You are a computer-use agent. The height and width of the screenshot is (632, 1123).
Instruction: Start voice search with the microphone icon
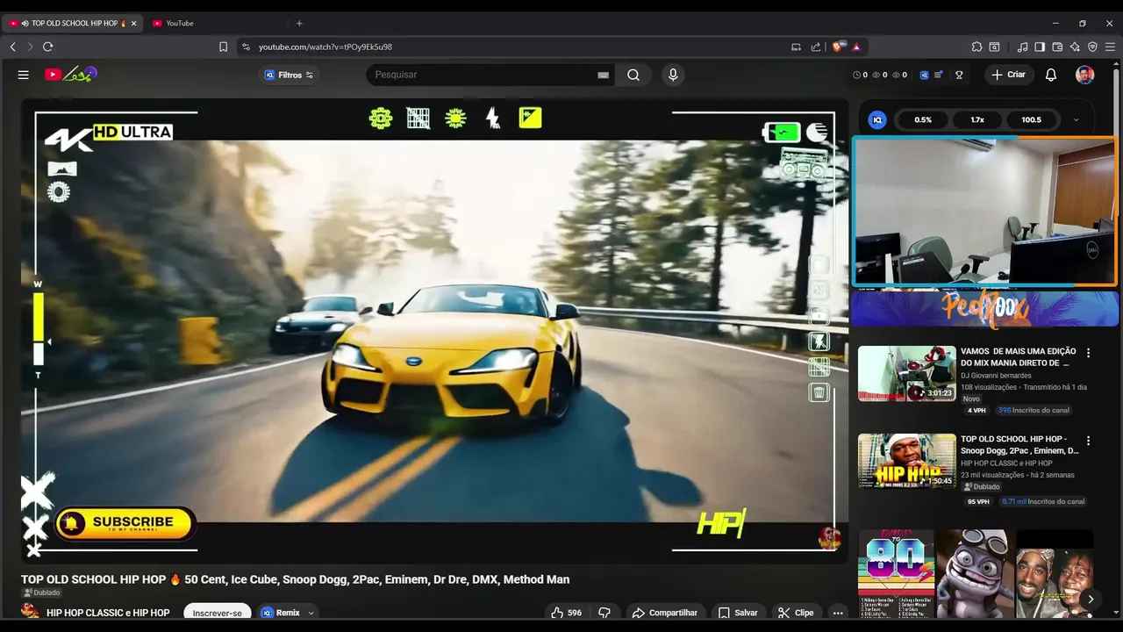[x=673, y=75]
